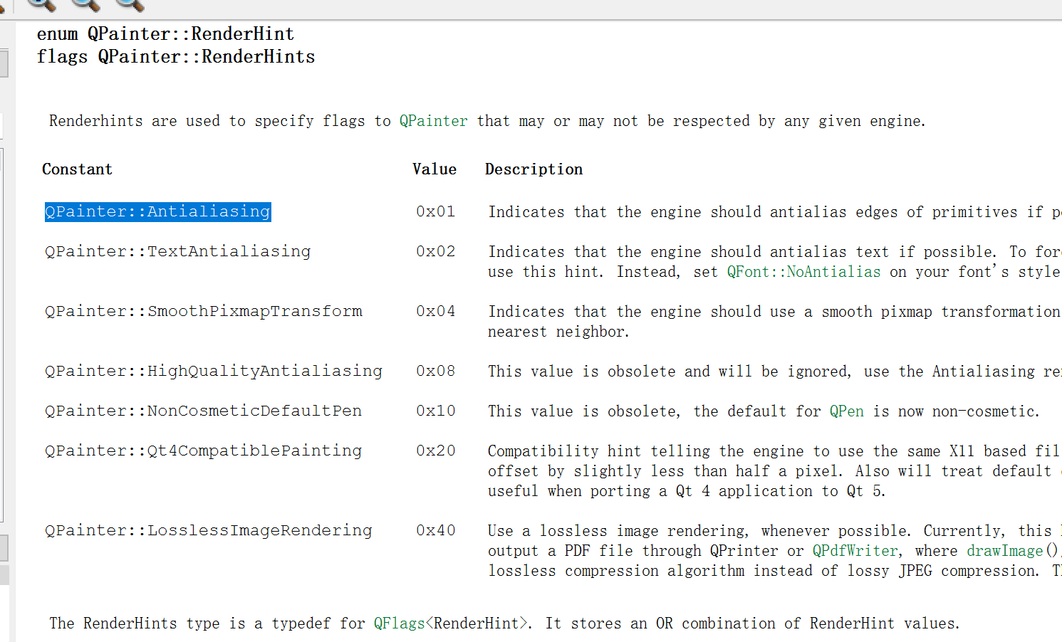The image size is (1062, 642).
Task: Click the QPainter::LosslessImageRendering constant
Action: tap(209, 530)
